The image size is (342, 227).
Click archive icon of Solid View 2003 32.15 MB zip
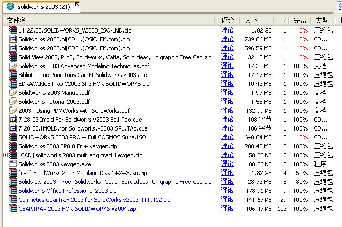pos(13,57)
